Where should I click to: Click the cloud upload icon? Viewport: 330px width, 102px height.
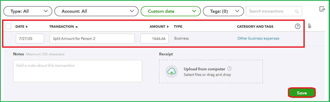(x=172, y=72)
